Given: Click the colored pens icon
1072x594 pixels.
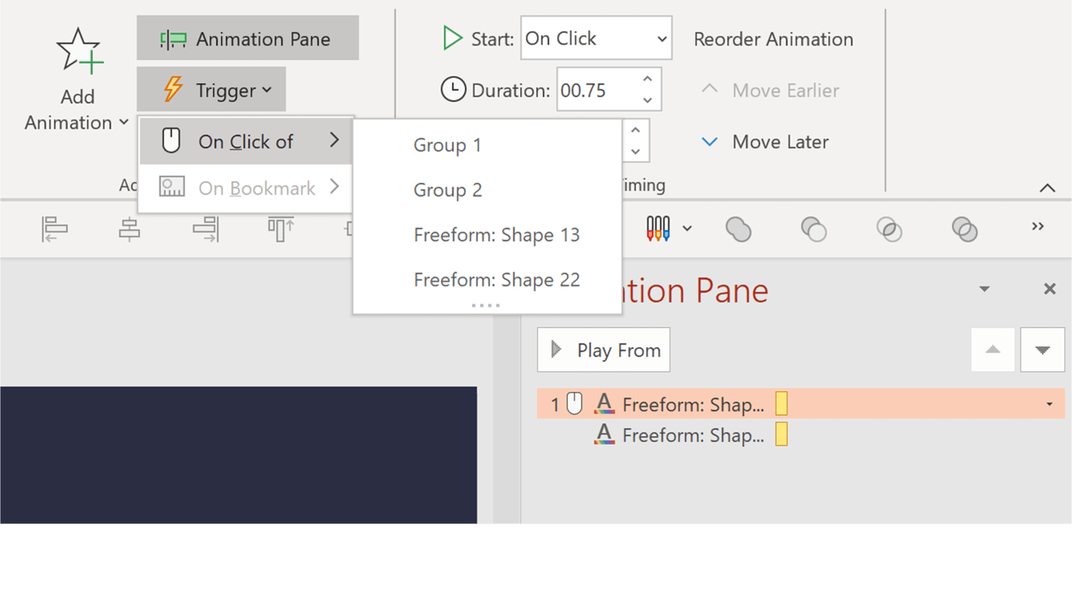Looking at the screenshot, I should pyautogui.click(x=658, y=228).
